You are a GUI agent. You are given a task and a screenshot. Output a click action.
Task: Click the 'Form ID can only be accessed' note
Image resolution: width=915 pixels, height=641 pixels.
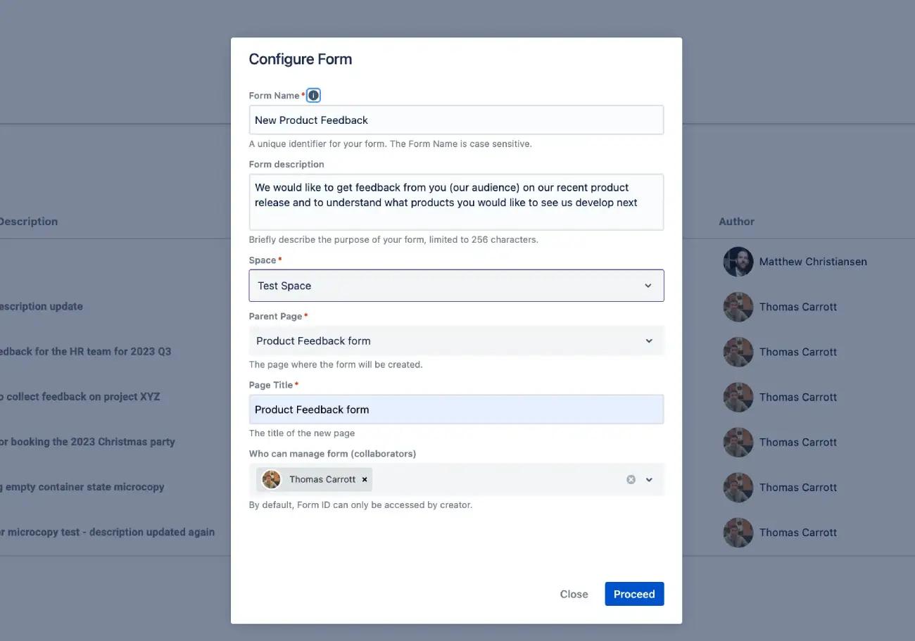point(361,505)
